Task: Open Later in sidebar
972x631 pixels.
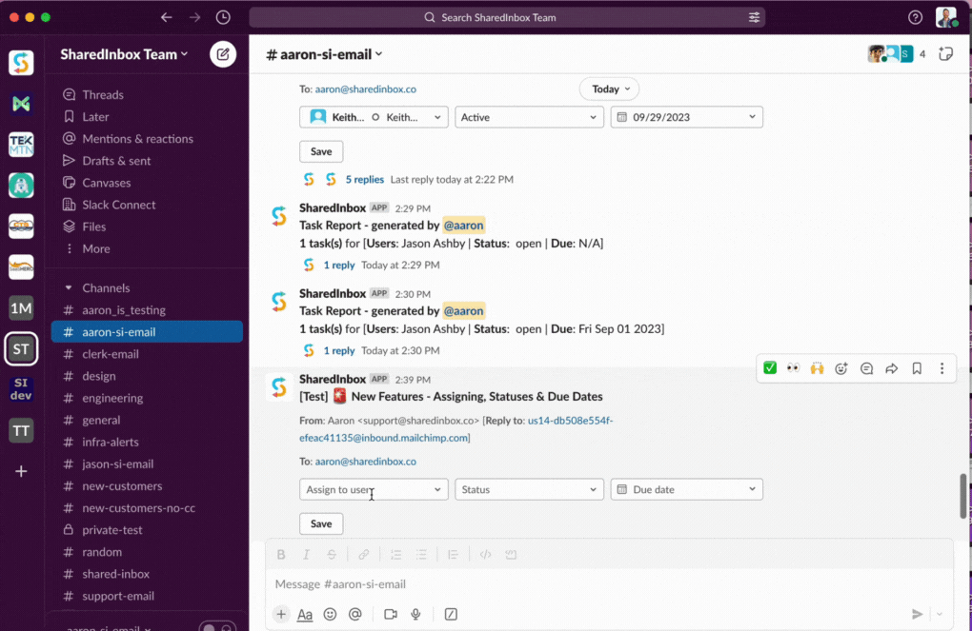Action: click(x=95, y=116)
